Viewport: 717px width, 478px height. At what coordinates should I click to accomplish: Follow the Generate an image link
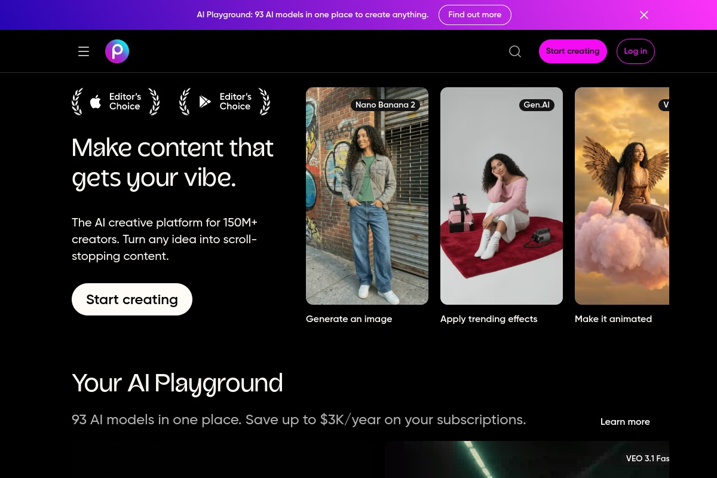pos(349,319)
